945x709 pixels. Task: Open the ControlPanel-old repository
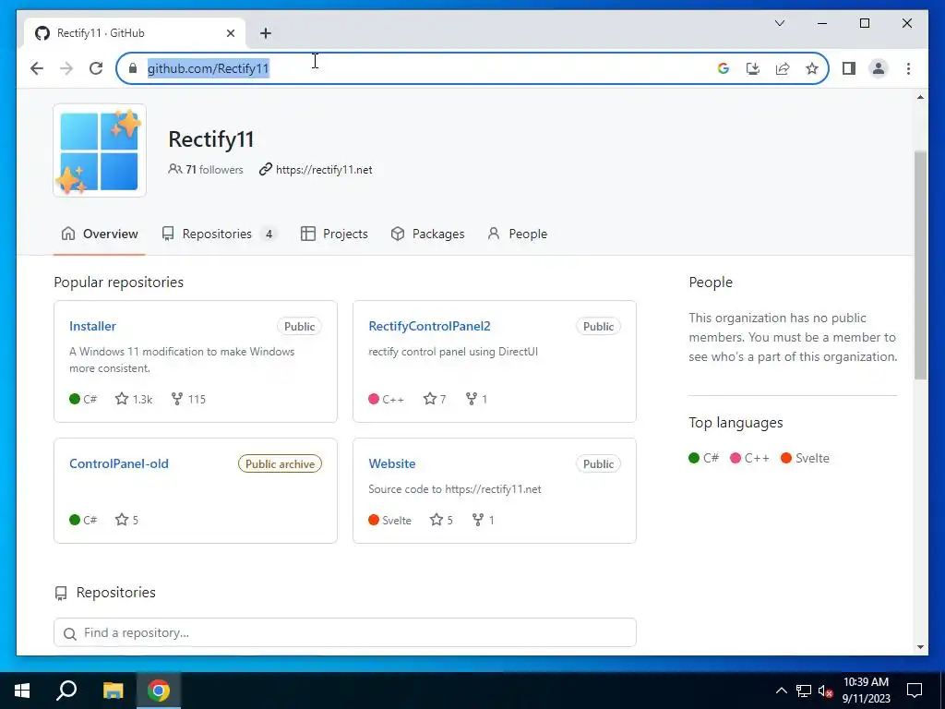coord(119,463)
